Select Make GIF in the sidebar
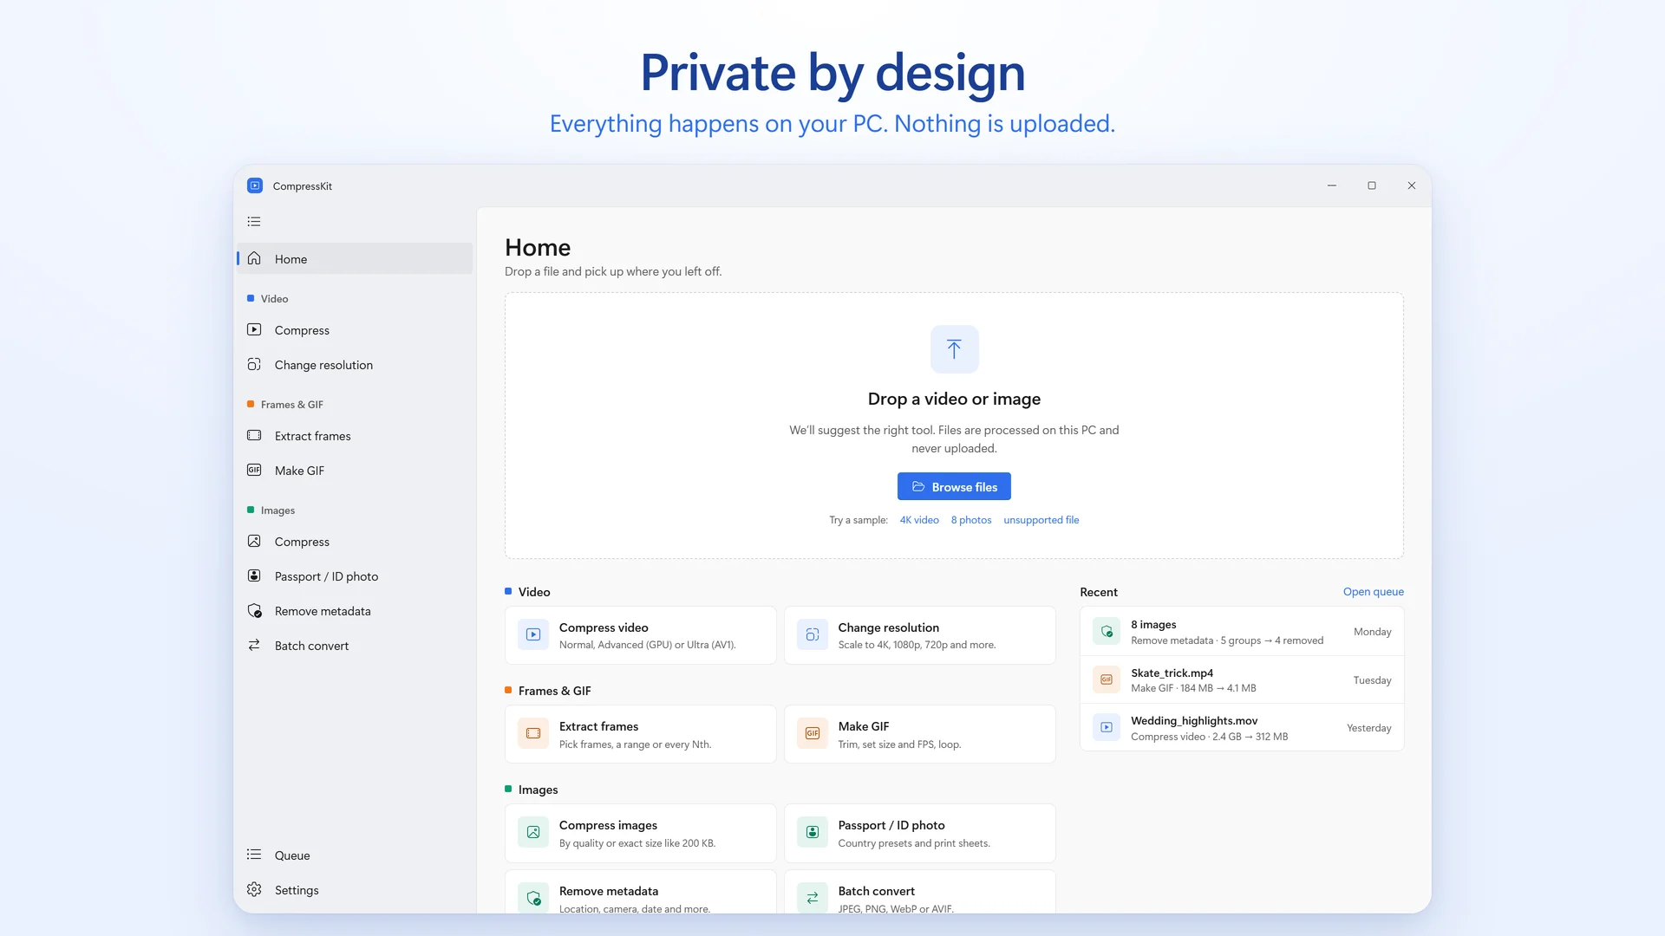The height and width of the screenshot is (936, 1665). (355, 470)
